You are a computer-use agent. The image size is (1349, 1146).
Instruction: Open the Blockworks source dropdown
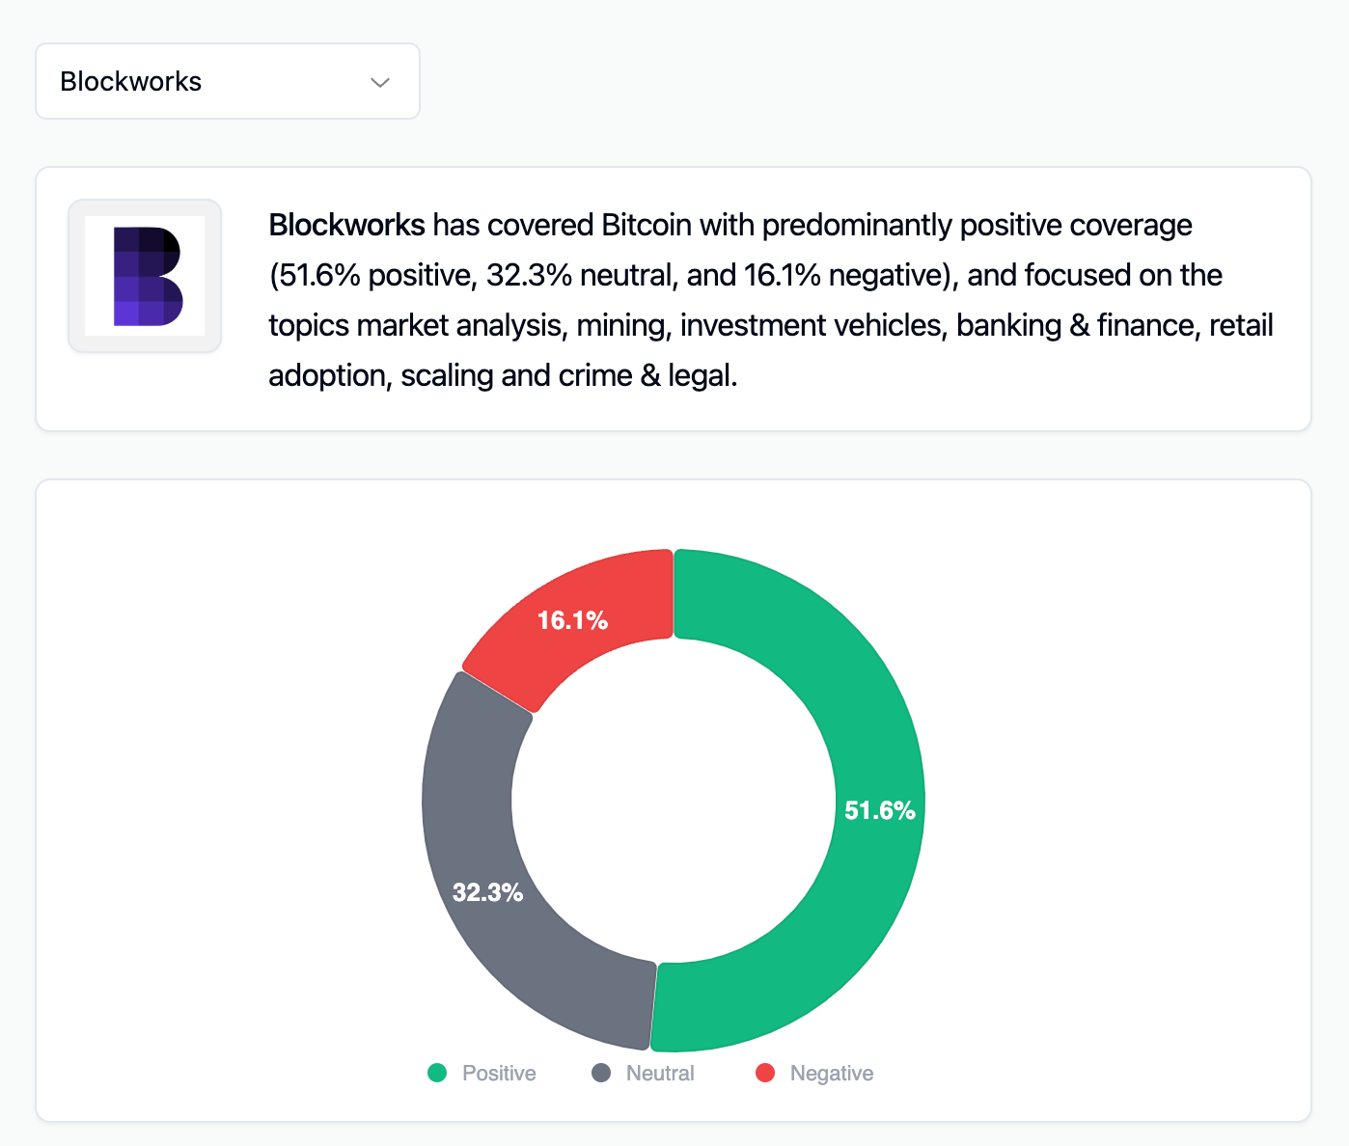[x=227, y=81]
